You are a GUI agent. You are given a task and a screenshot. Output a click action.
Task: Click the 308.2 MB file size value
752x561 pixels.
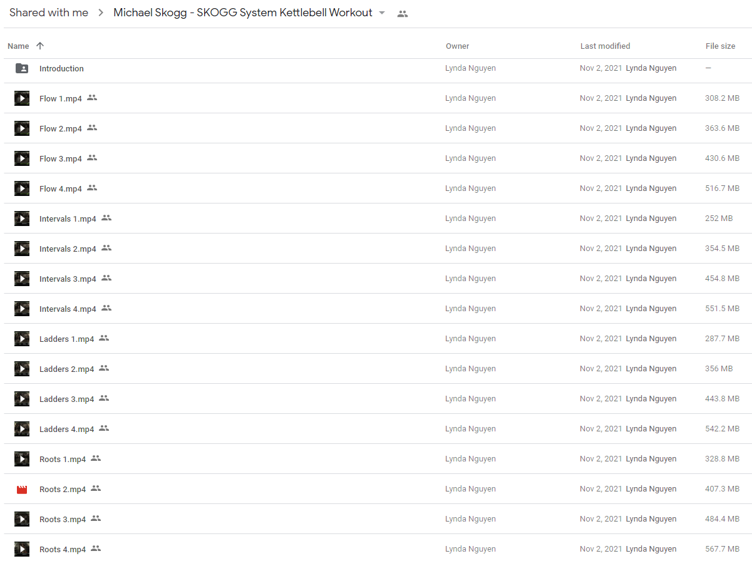tap(722, 98)
